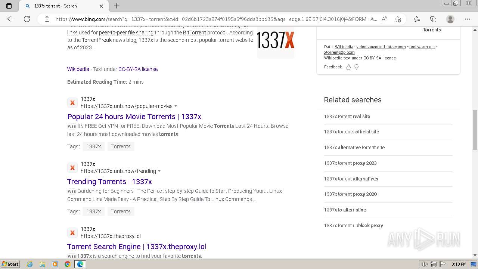Viewport: 478px width, 269px height.
Task: Open network icon in system tray
Action: click(x=433, y=264)
